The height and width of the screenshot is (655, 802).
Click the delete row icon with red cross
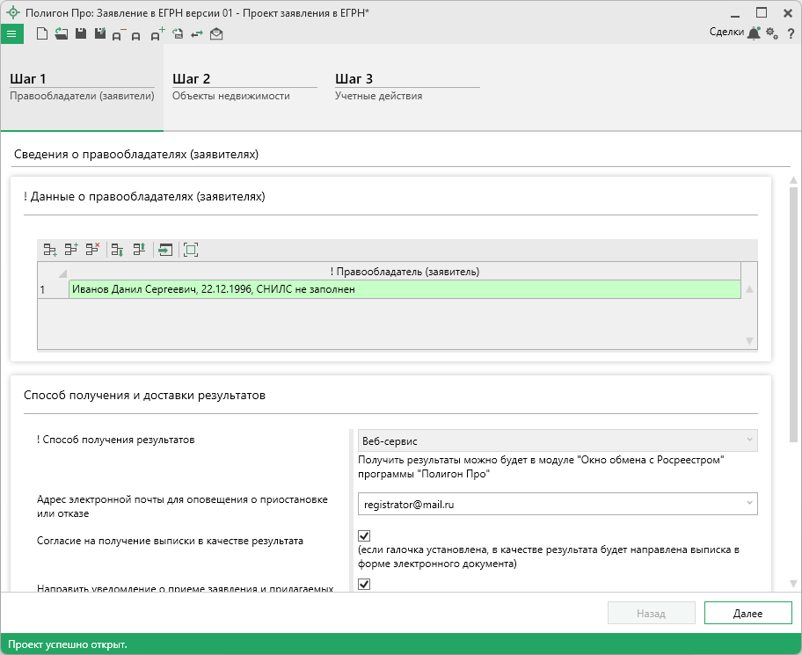(x=92, y=250)
